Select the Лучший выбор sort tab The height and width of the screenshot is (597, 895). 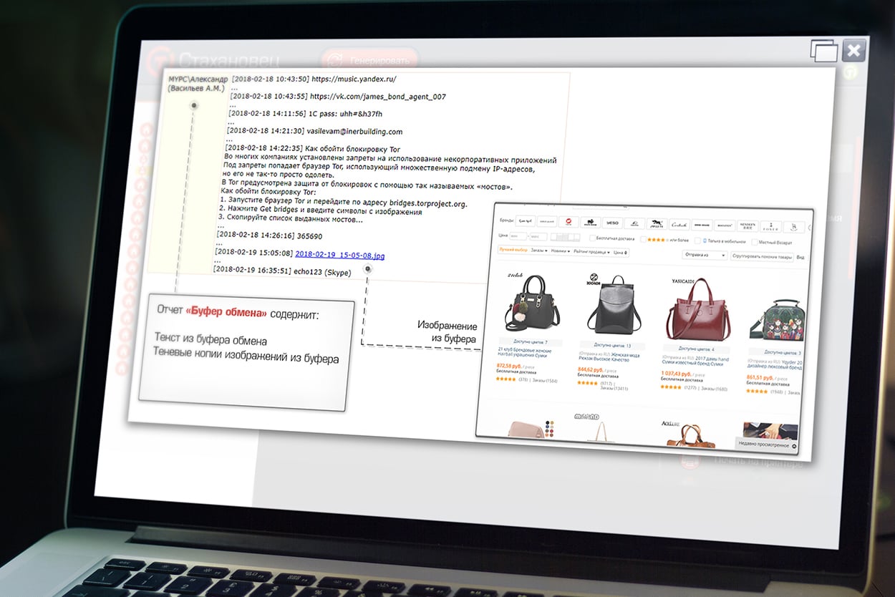(513, 251)
